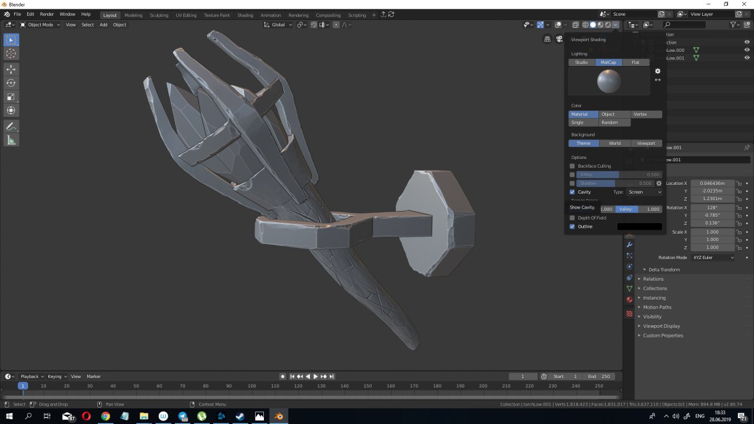Toggle snapping magnet icon

(314, 25)
